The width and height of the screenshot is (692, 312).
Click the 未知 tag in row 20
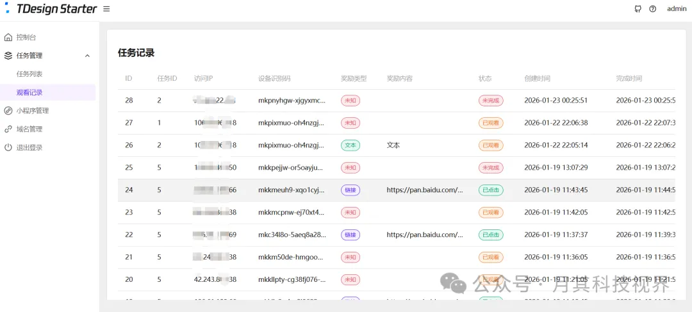(350, 279)
